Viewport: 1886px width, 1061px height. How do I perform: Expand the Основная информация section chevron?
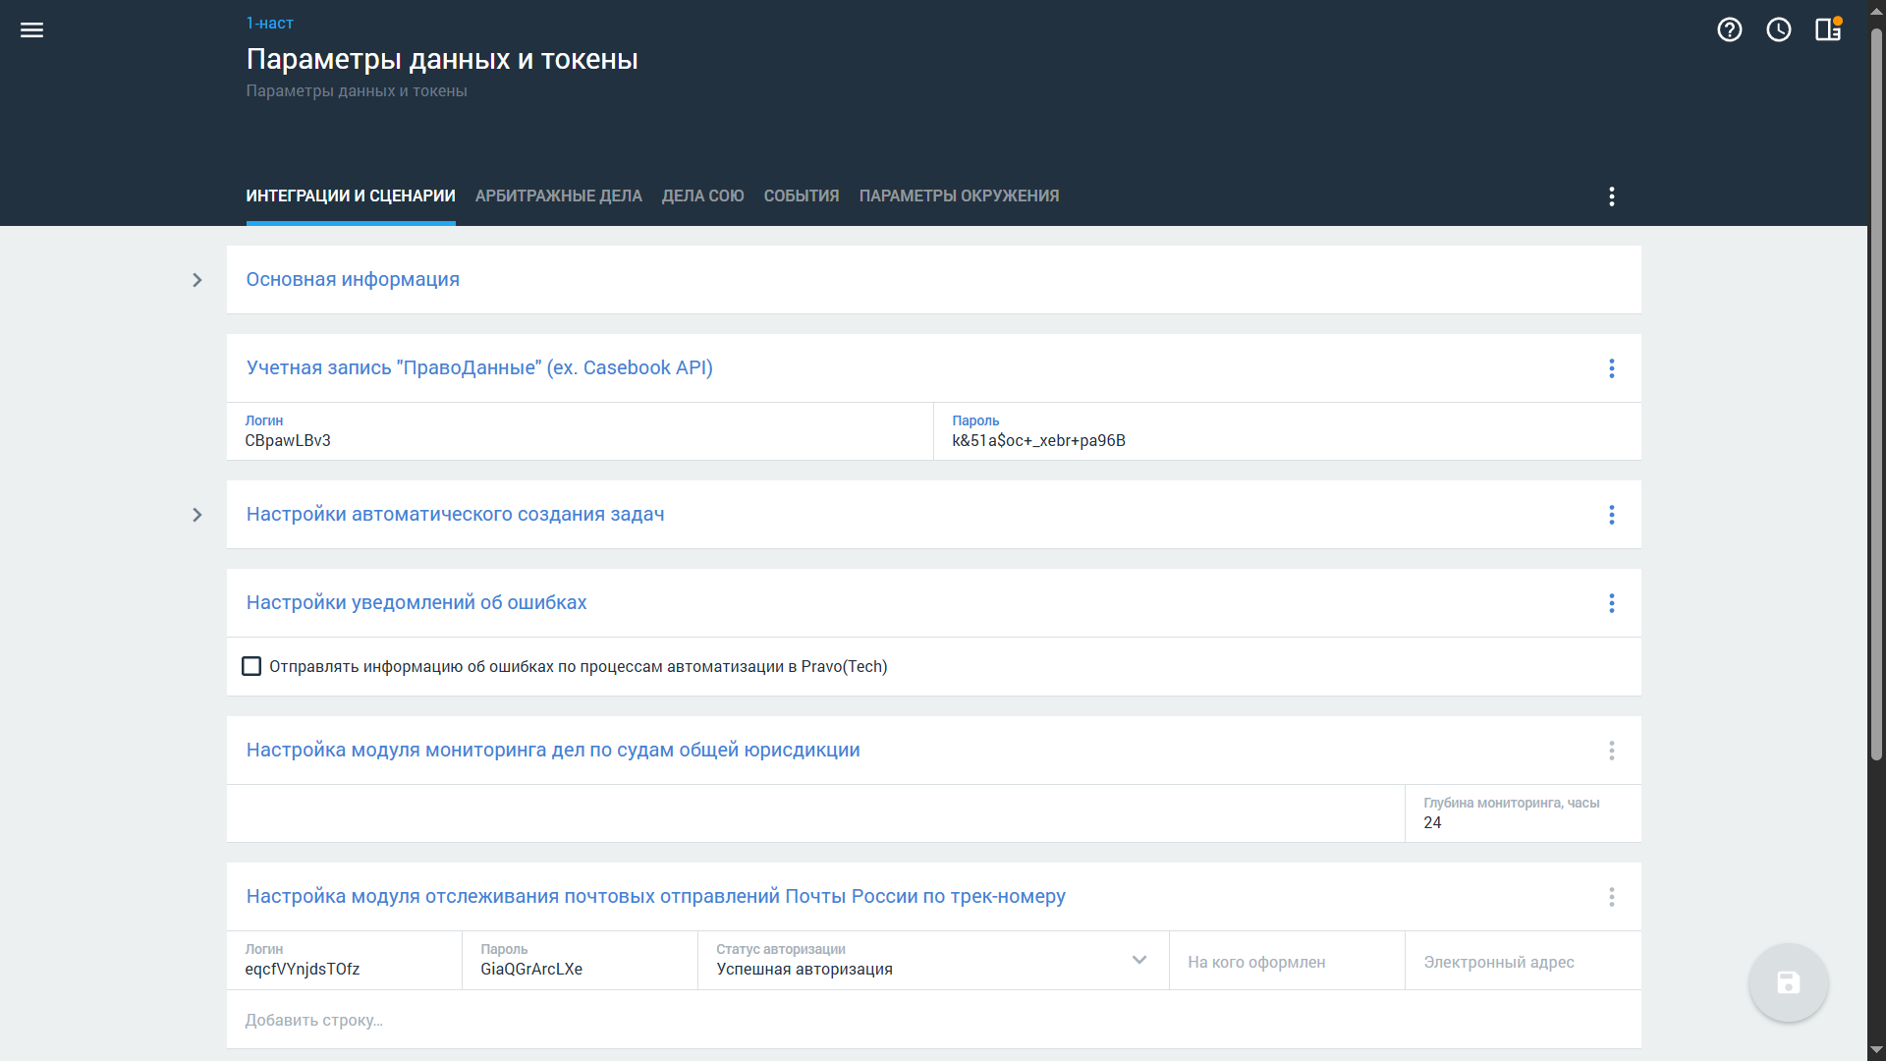point(196,280)
